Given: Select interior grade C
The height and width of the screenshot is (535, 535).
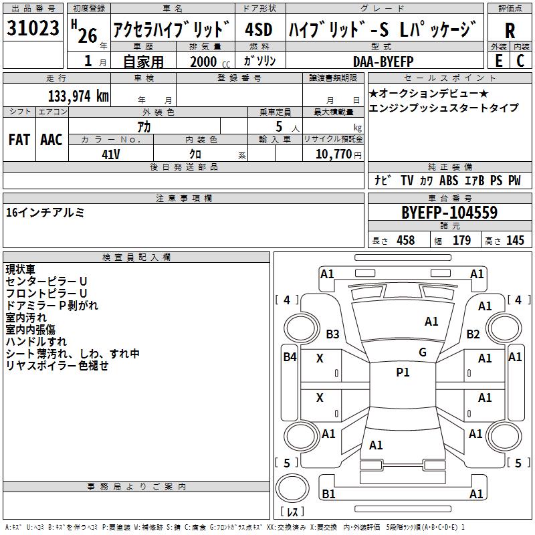Looking at the screenshot, I should tap(520, 60).
